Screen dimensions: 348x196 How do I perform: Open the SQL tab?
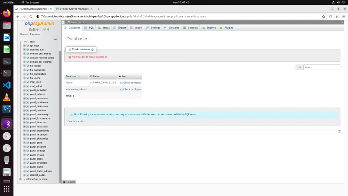tap(89, 28)
